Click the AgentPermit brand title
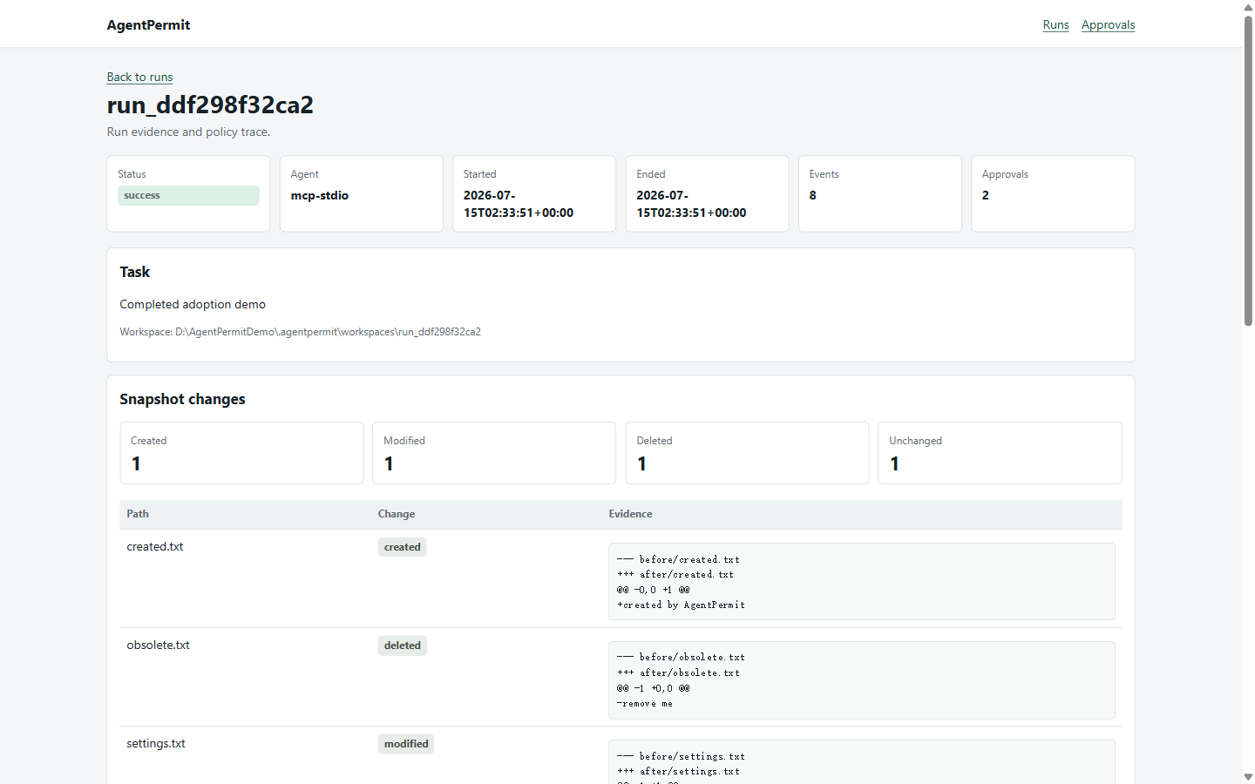The height and width of the screenshot is (784, 1255). pos(148,24)
